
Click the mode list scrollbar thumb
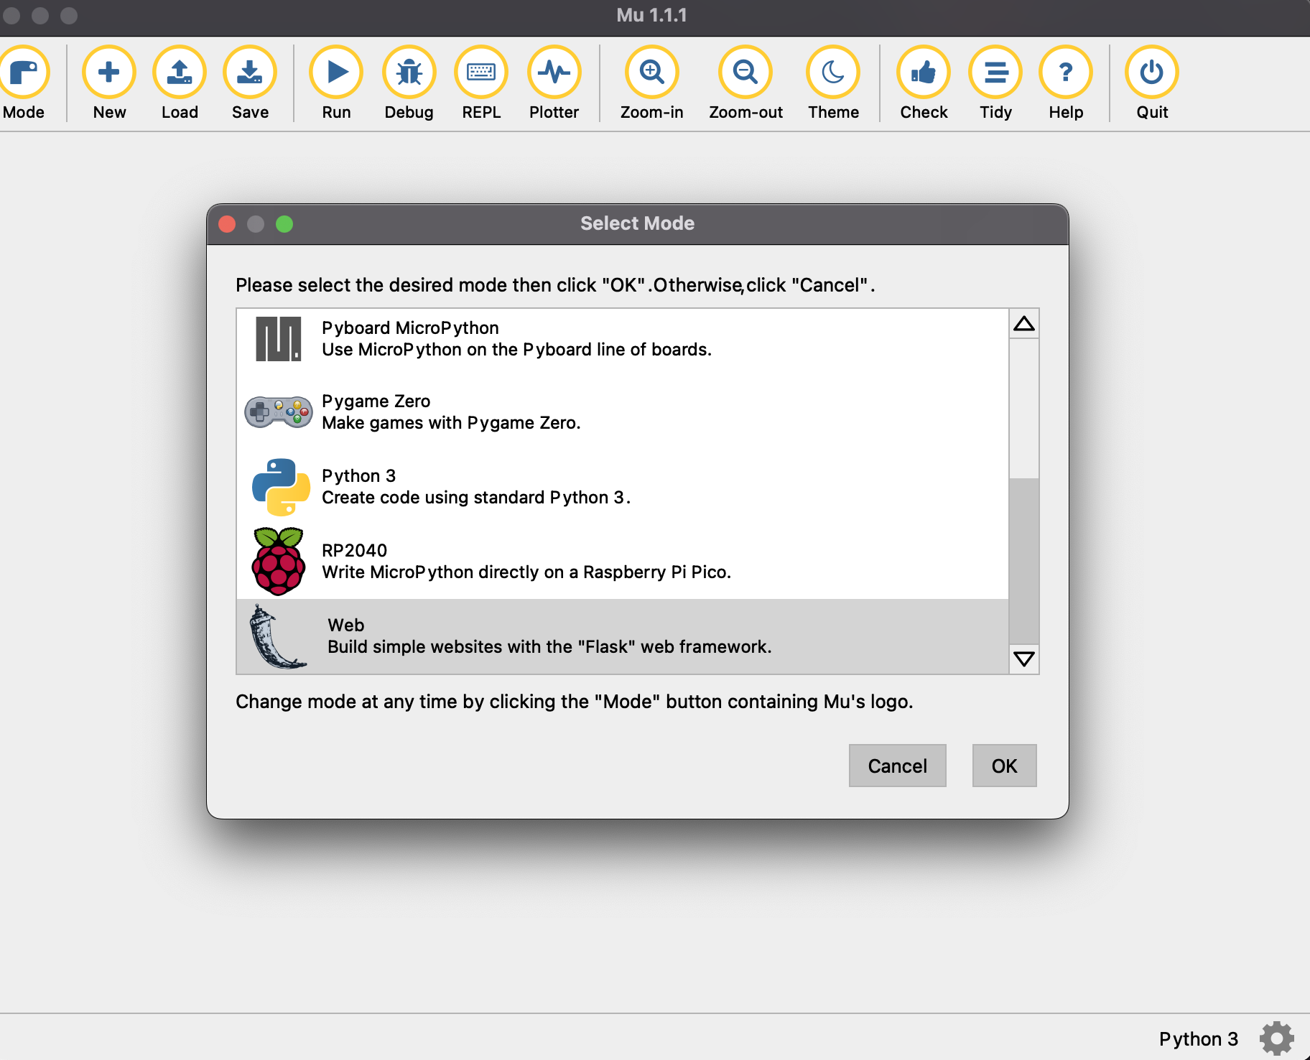coord(1023,561)
